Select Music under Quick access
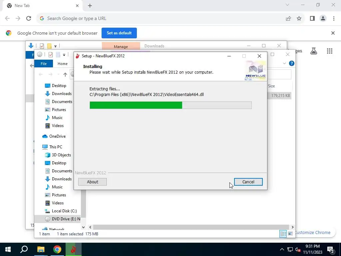This screenshot has height=256, width=341. pos(54,118)
